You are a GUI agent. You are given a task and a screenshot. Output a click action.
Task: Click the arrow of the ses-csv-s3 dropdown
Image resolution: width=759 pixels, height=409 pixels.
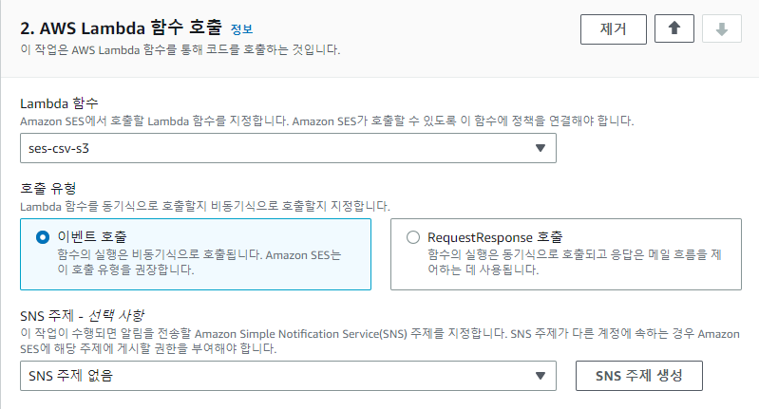pyautogui.click(x=540, y=148)
